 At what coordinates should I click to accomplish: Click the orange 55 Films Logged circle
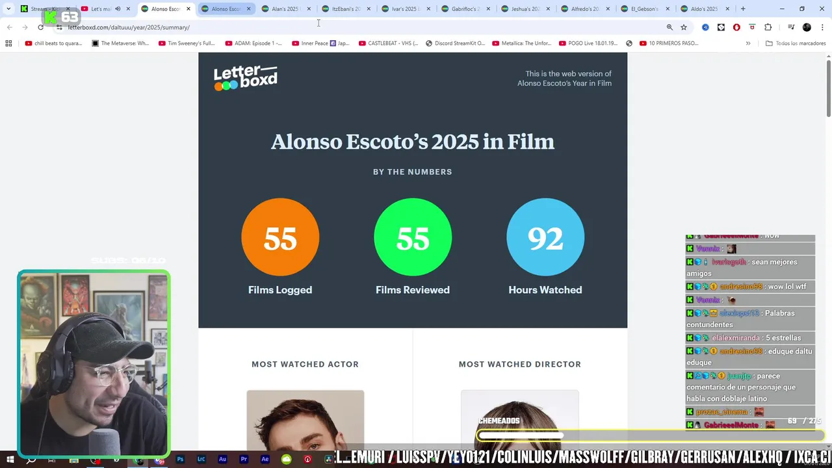pos(280,237)
